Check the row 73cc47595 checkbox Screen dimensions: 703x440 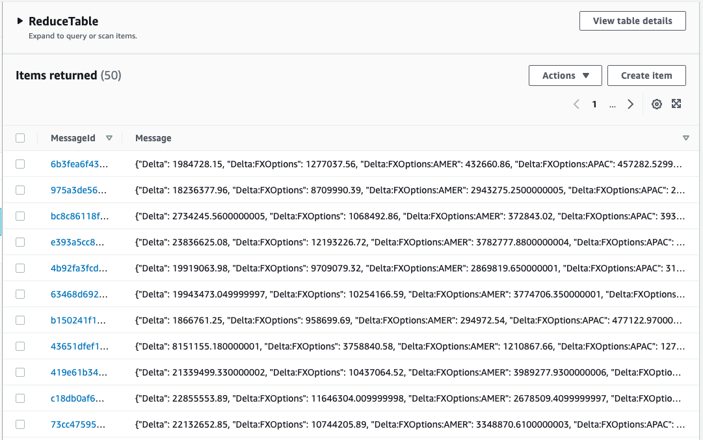click(20, 424)
